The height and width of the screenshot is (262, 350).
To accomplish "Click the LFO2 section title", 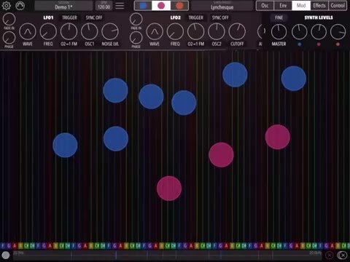I will coord(175,17).
